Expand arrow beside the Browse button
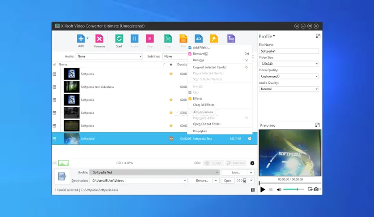Viewport: 374px width, 217px height. 216,180
